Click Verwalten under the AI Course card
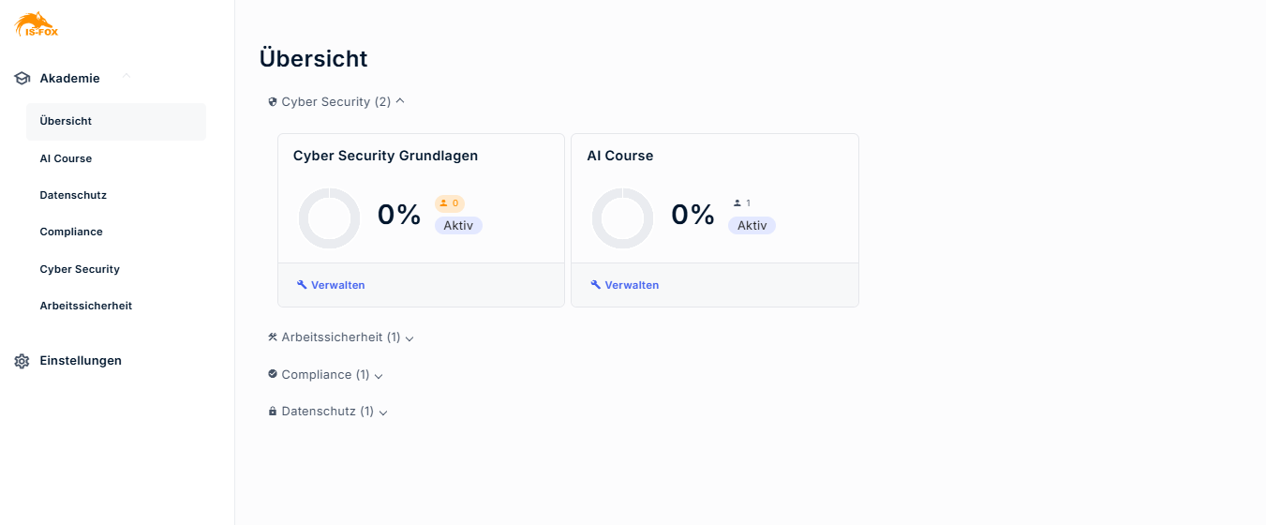This screenshot has width=1266, height=525. (625, 285)
